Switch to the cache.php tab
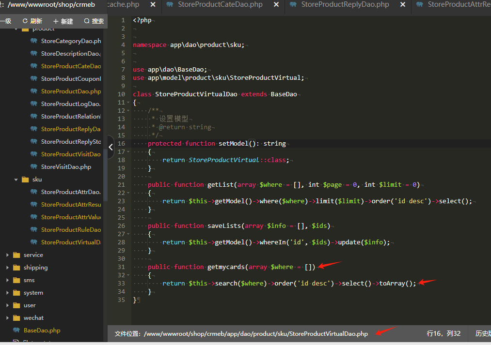 click(x=124, y=4)
